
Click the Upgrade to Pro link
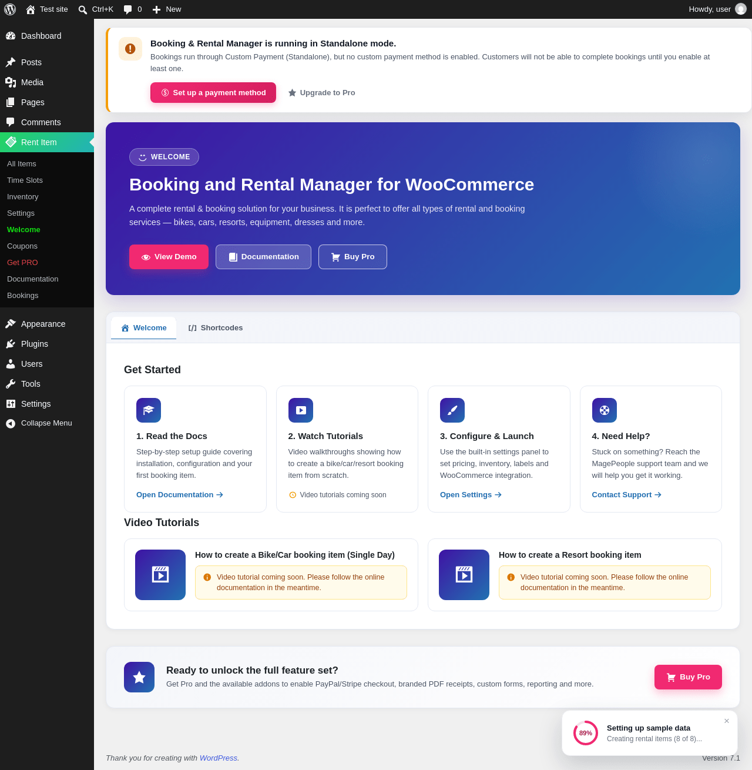(x=321, y=93)
